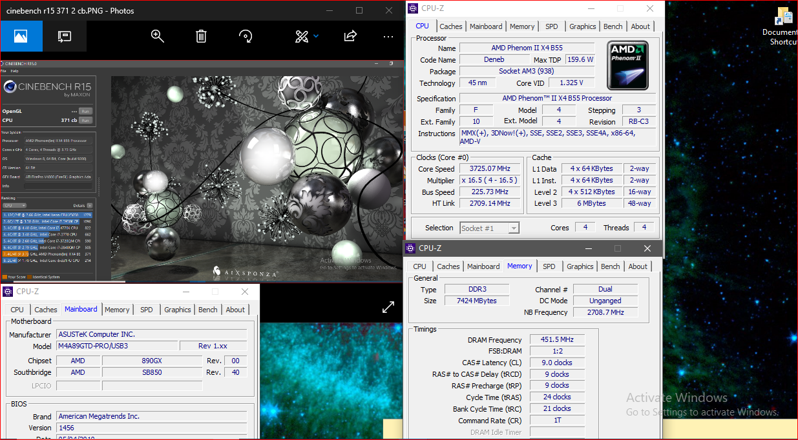
Task: Select SPD tab in the Memory CPU-Z window
Action: tap(549, 266)
